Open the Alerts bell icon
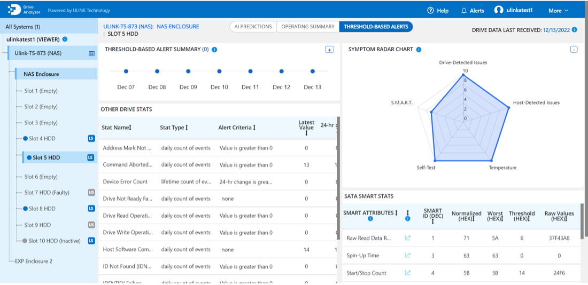This screenshot has height=285, width=588. click(x=464, y=11)
